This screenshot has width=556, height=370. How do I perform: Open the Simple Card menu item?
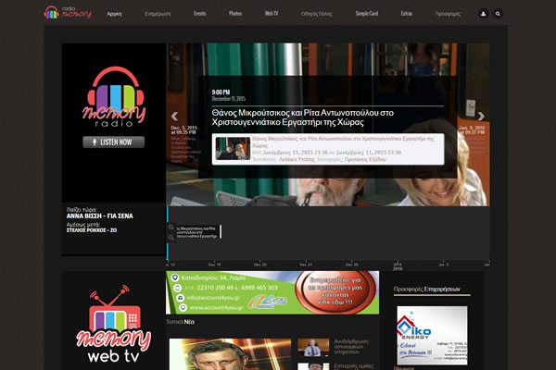367,14
